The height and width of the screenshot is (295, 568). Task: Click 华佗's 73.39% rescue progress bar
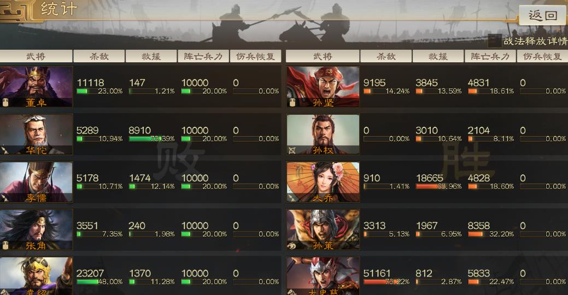pos(151,139)
